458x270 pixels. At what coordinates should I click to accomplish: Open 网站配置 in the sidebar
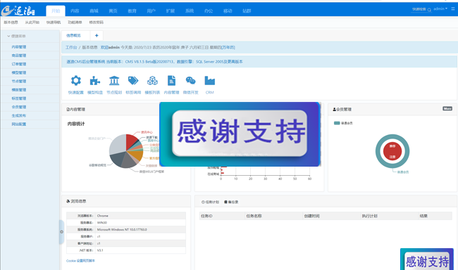(x=19, y=124)
